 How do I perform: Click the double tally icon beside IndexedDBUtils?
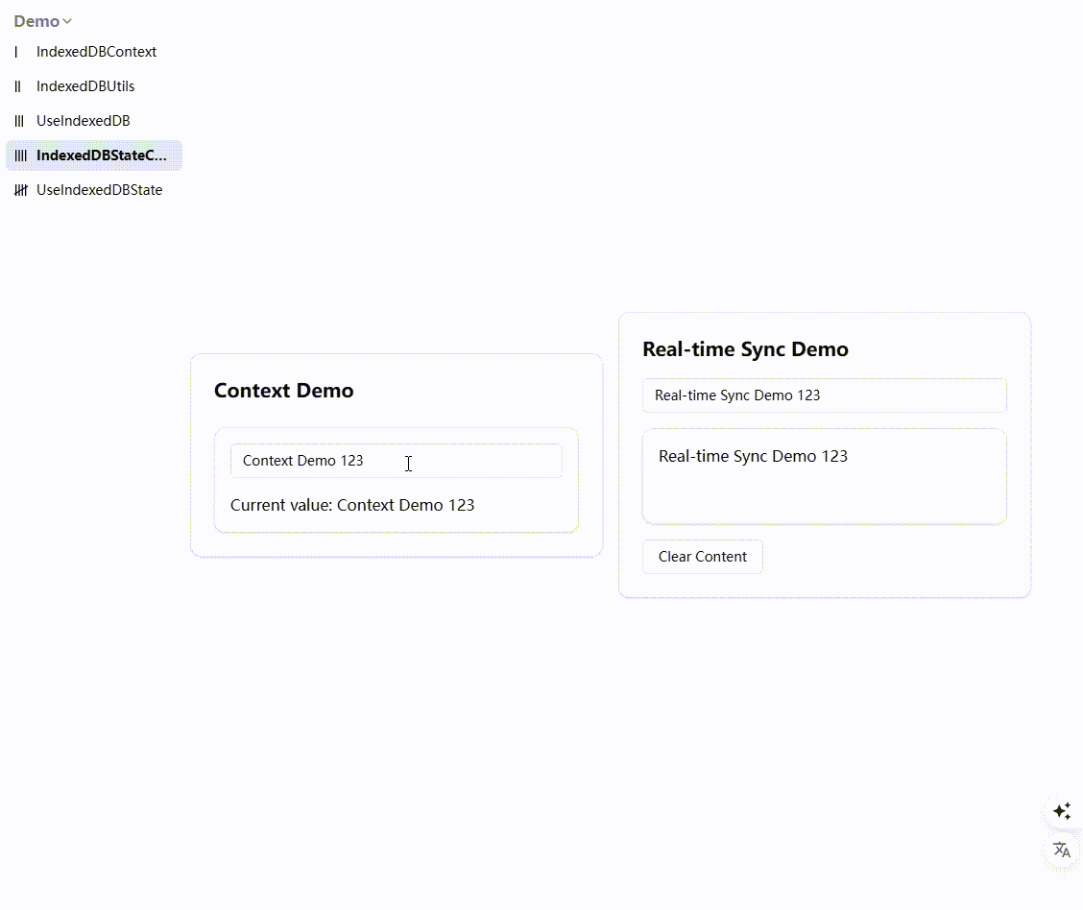[18, 86]
